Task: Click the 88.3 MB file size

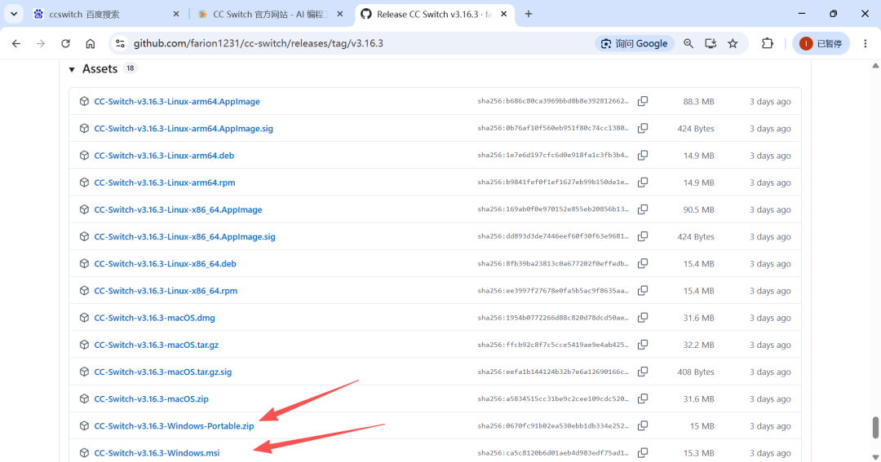Action: point(698,102)
